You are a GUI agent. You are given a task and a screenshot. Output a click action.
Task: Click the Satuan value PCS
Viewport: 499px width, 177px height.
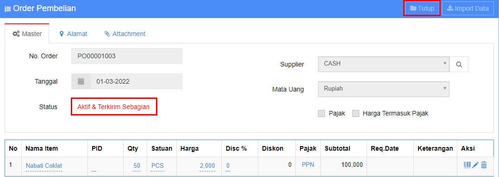coord(157,165)
